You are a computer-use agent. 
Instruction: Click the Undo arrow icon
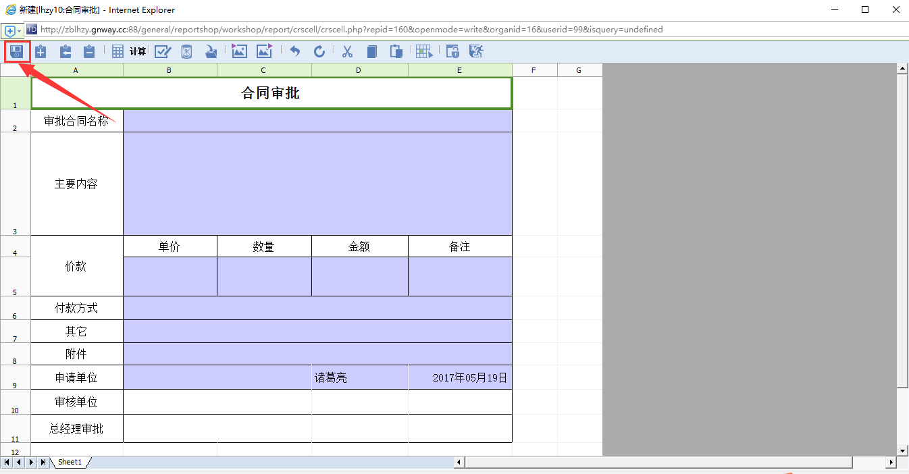point(294,51)
